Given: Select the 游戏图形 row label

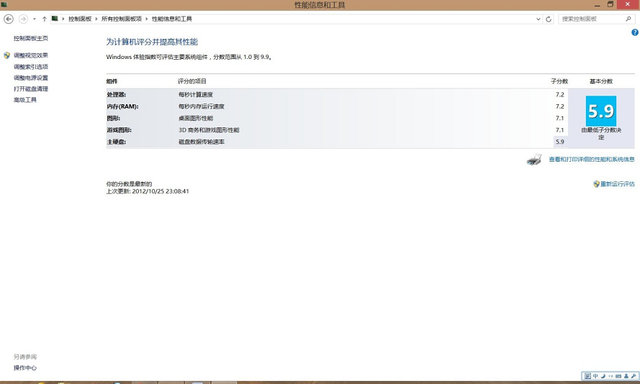Looking at the screenshot, I should (120, 130).
